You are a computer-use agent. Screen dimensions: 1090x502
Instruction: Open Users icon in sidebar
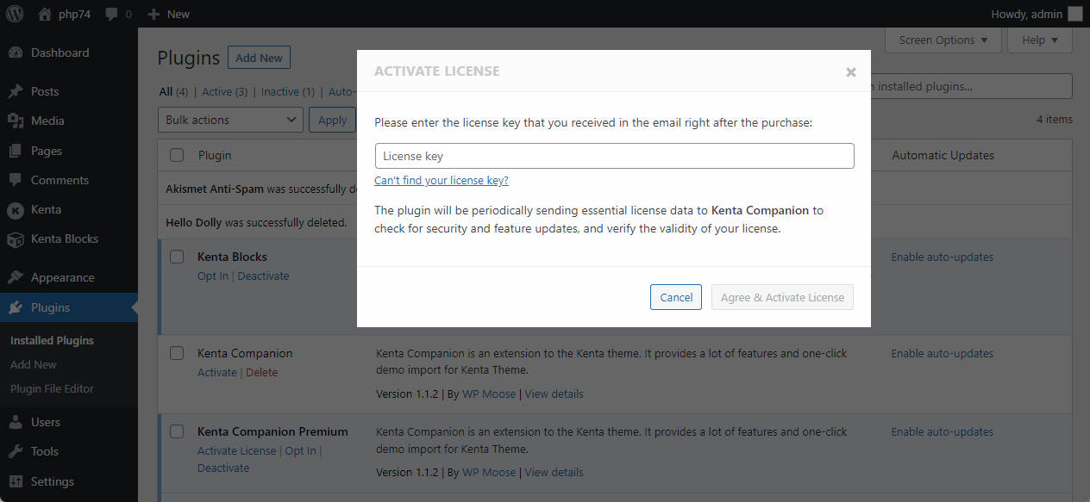coord(16,422)
